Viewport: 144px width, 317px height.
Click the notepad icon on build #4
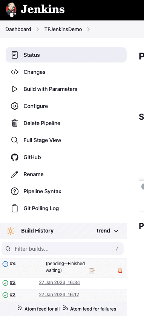tap(92, 270)
